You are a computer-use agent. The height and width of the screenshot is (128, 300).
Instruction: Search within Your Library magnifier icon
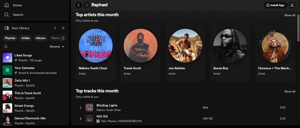(x=6, y=47)
